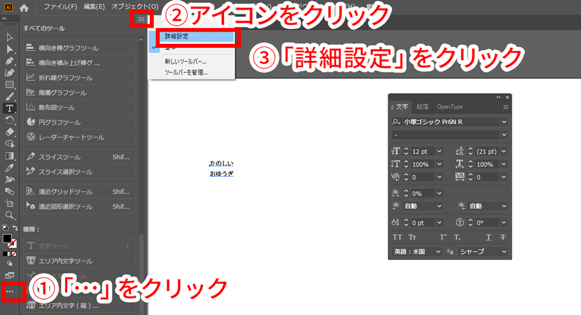This screenshot has height=315, width=581.
Task: Open the character rotation 0° dropdown
Action: tap(504, 222)
